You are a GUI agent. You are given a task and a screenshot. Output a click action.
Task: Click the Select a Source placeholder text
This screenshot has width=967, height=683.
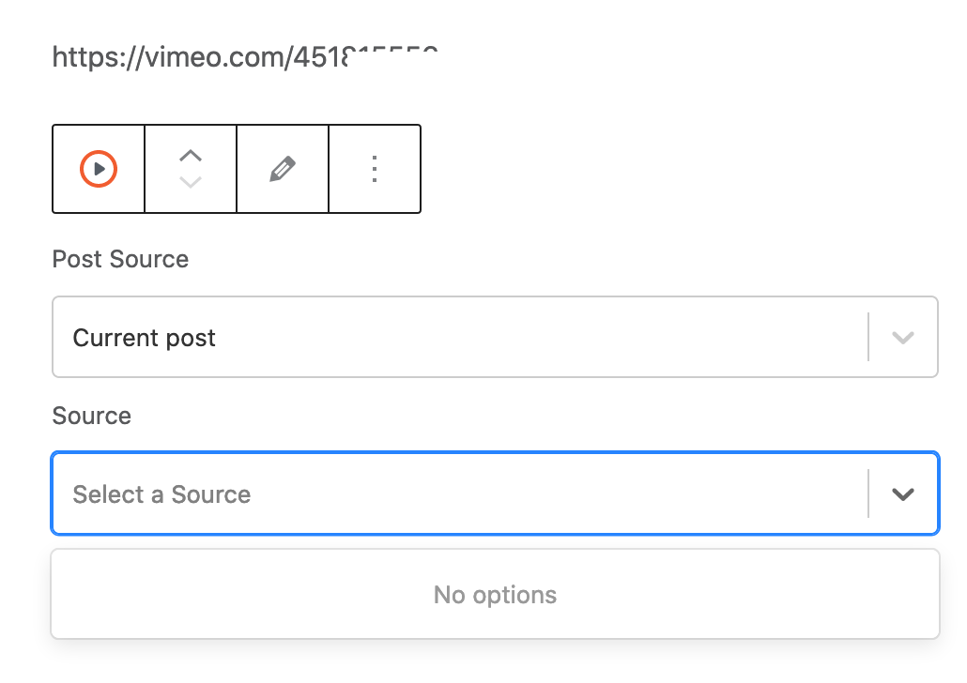[x=161, y=494]
